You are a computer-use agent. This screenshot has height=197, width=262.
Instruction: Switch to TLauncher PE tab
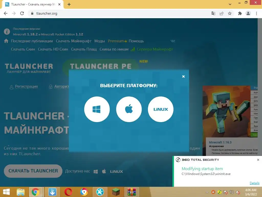click(x=101, y=66)
